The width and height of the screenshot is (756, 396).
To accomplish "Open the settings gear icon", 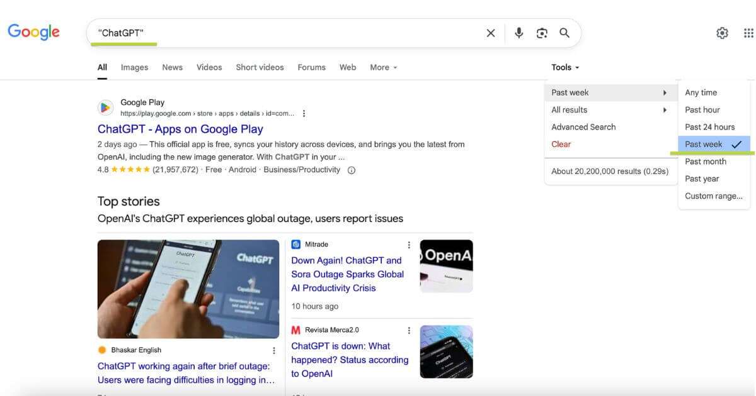I will [x=722, y=33].
